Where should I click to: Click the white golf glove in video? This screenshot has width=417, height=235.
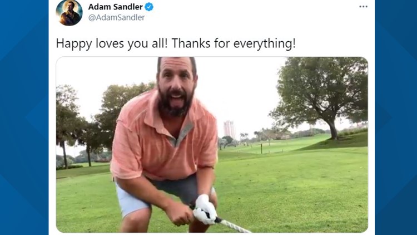tap(205, 209)
